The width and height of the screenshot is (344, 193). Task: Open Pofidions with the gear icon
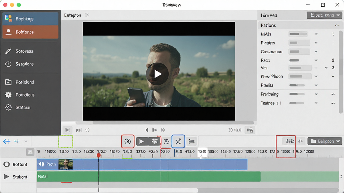click(30, 95)
